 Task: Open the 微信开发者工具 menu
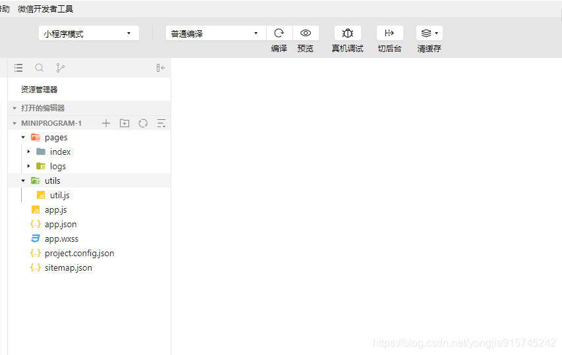pyautogui.click(x=45, y=9)
